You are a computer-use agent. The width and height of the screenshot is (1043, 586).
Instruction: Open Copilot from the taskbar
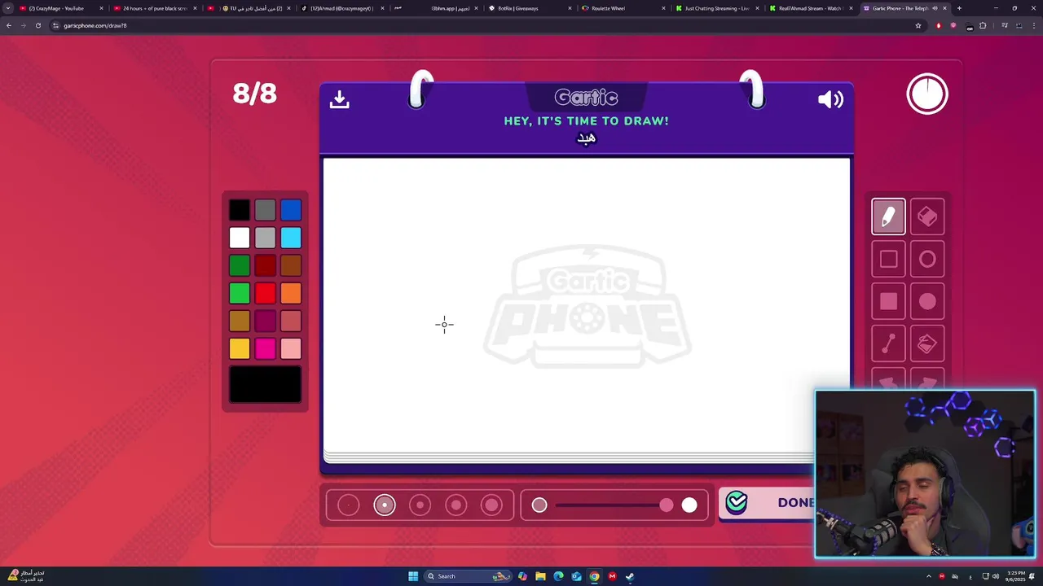(x=522, y=576)
